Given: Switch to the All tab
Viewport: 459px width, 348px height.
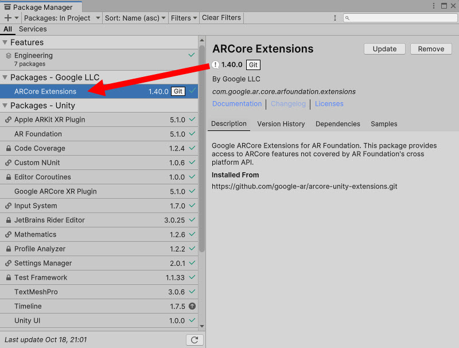Looking at the screenshot, I should coord(7,29).
